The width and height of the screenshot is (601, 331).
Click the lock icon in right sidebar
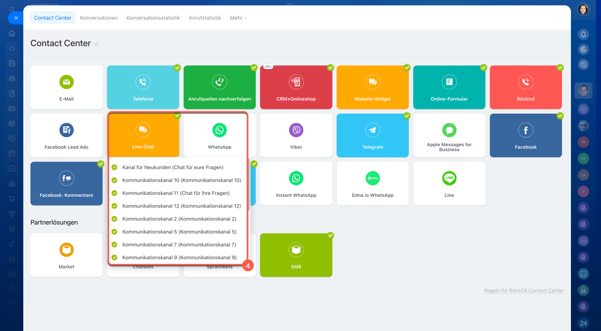[x=583, y=290]
